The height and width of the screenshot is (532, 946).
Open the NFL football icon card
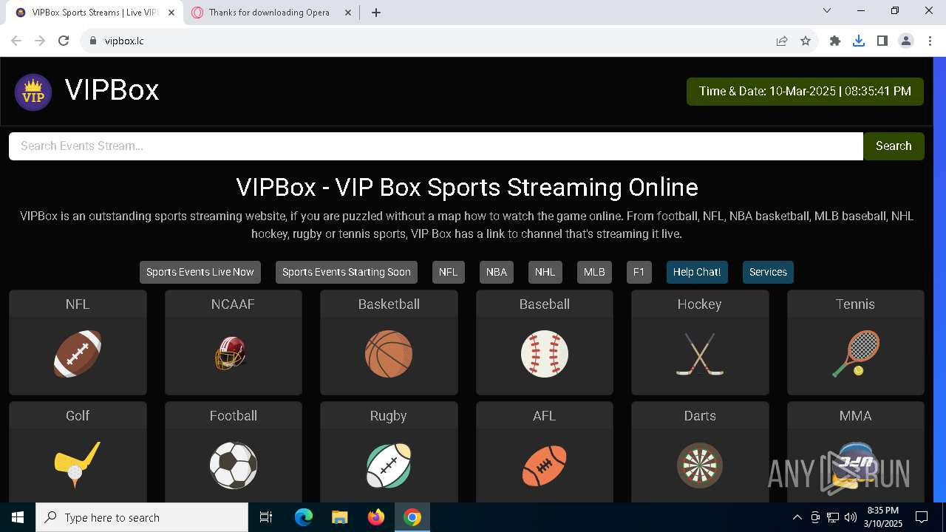tap(78, 354)
